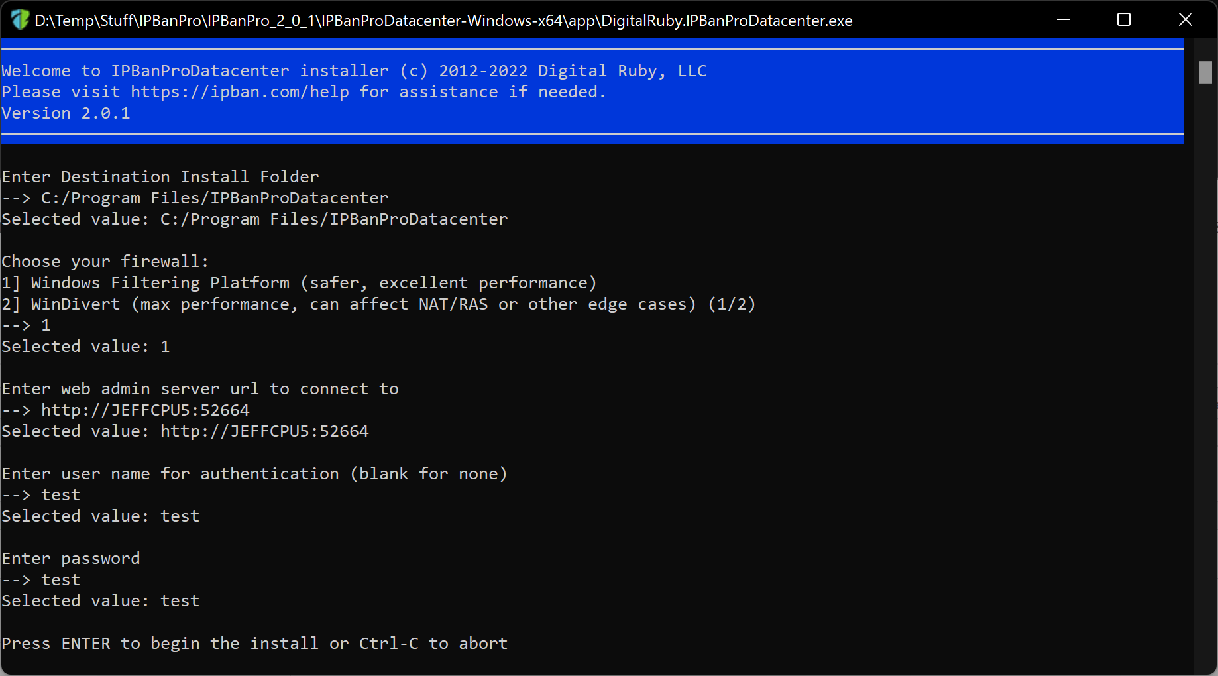Click the scrollbar track below the thumb
The height and width of the screenshot is (676, 1218).
[1205, 378]
